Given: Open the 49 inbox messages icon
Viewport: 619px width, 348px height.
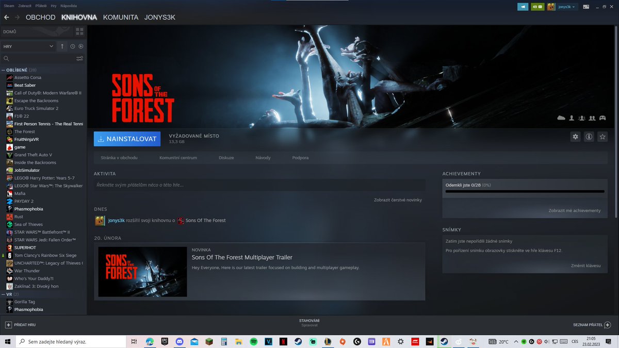Looking at the screenshot, I should tap(537, 7).
